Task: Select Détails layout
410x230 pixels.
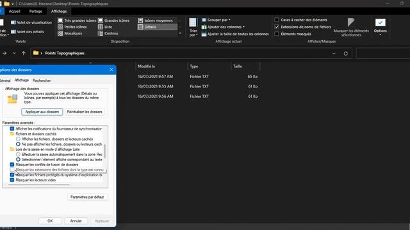Action: (x=157, y=27)
